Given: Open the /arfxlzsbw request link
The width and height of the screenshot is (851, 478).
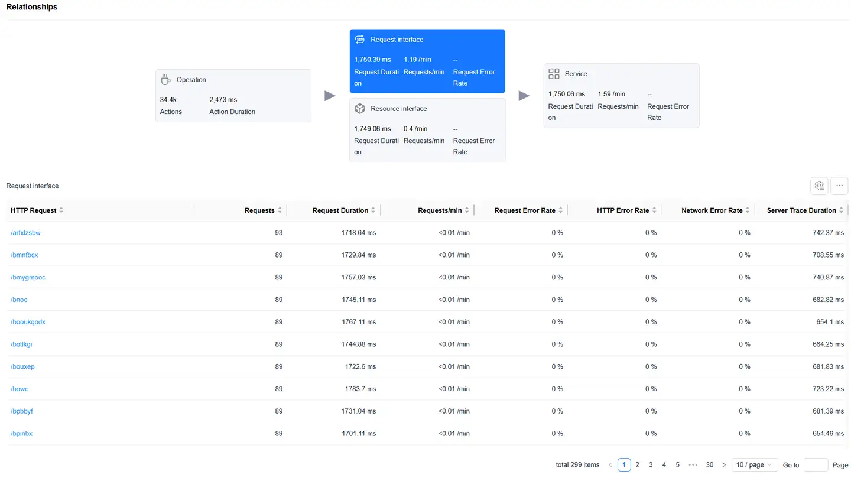Looking at the screenshot, I should click(x=25, y=233).
